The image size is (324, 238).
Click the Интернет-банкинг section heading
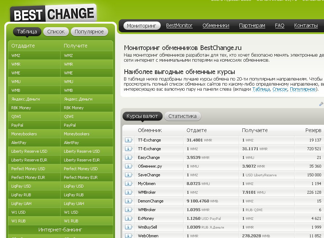click(60, 230)
